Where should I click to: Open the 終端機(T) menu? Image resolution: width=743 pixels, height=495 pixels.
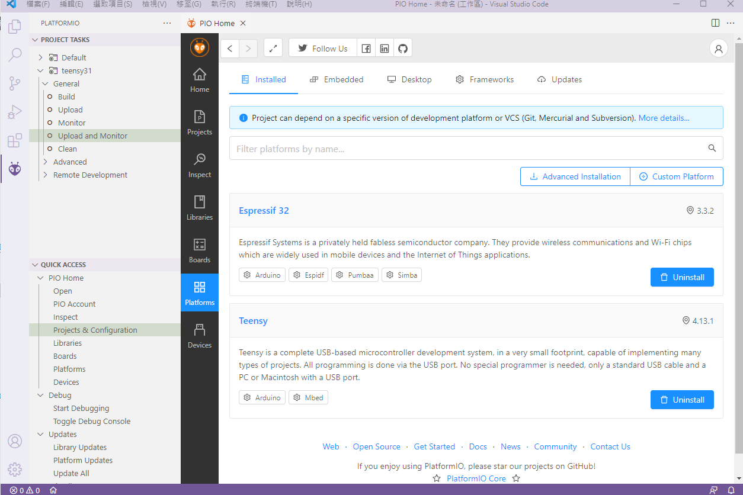tap(261, 4)
